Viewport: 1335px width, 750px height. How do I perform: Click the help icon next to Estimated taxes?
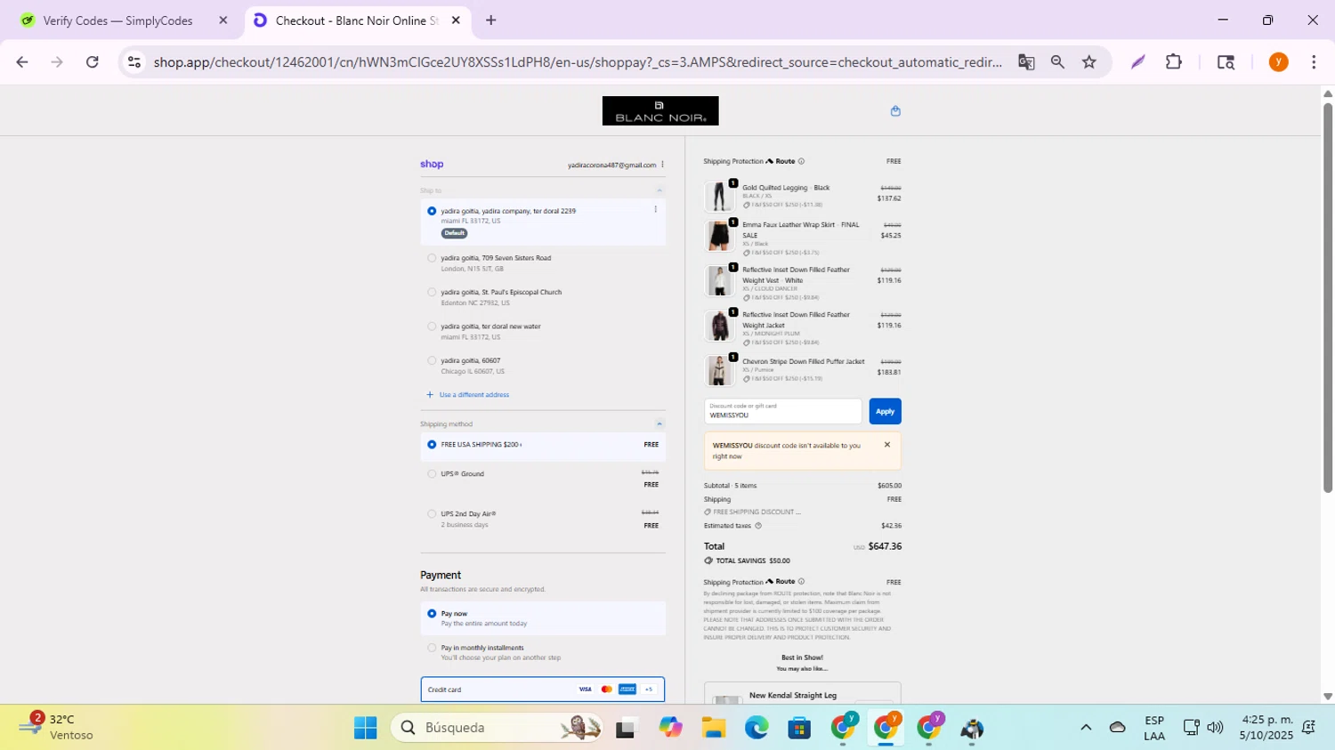pyautogui.click(x=758, y=526)
